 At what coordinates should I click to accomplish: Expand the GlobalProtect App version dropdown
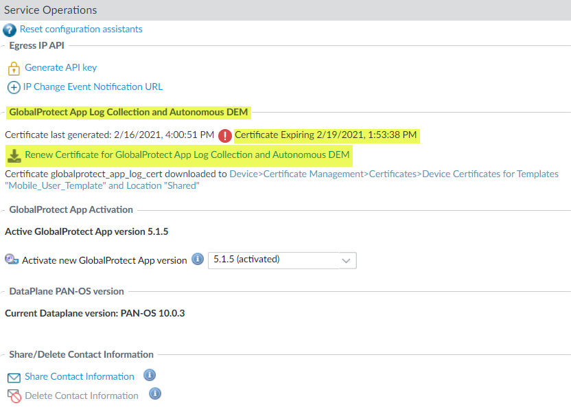tap(347, 260)
